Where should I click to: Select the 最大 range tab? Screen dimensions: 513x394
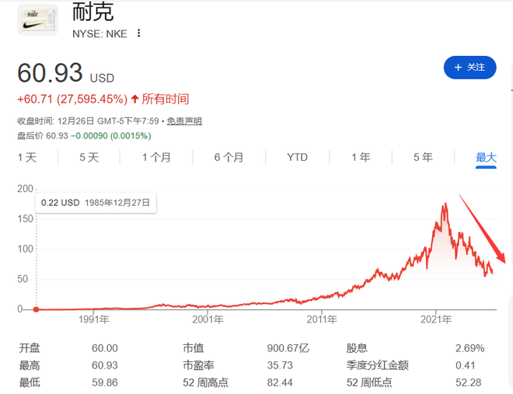click(x=486, y=157)
